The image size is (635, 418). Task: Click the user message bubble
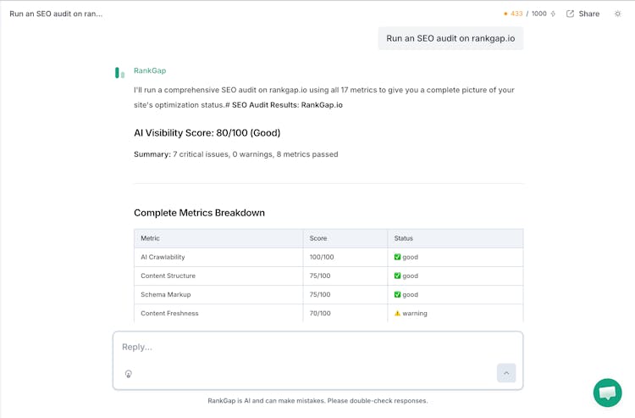point(450,38)
